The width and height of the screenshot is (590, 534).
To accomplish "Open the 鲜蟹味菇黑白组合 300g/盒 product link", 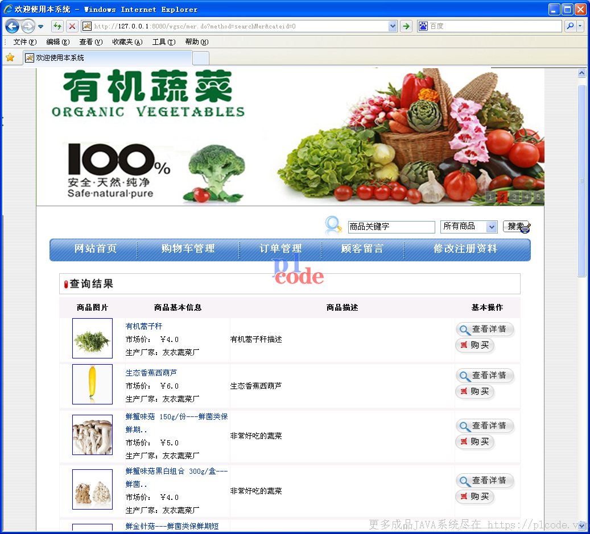I will pos(177,477).
